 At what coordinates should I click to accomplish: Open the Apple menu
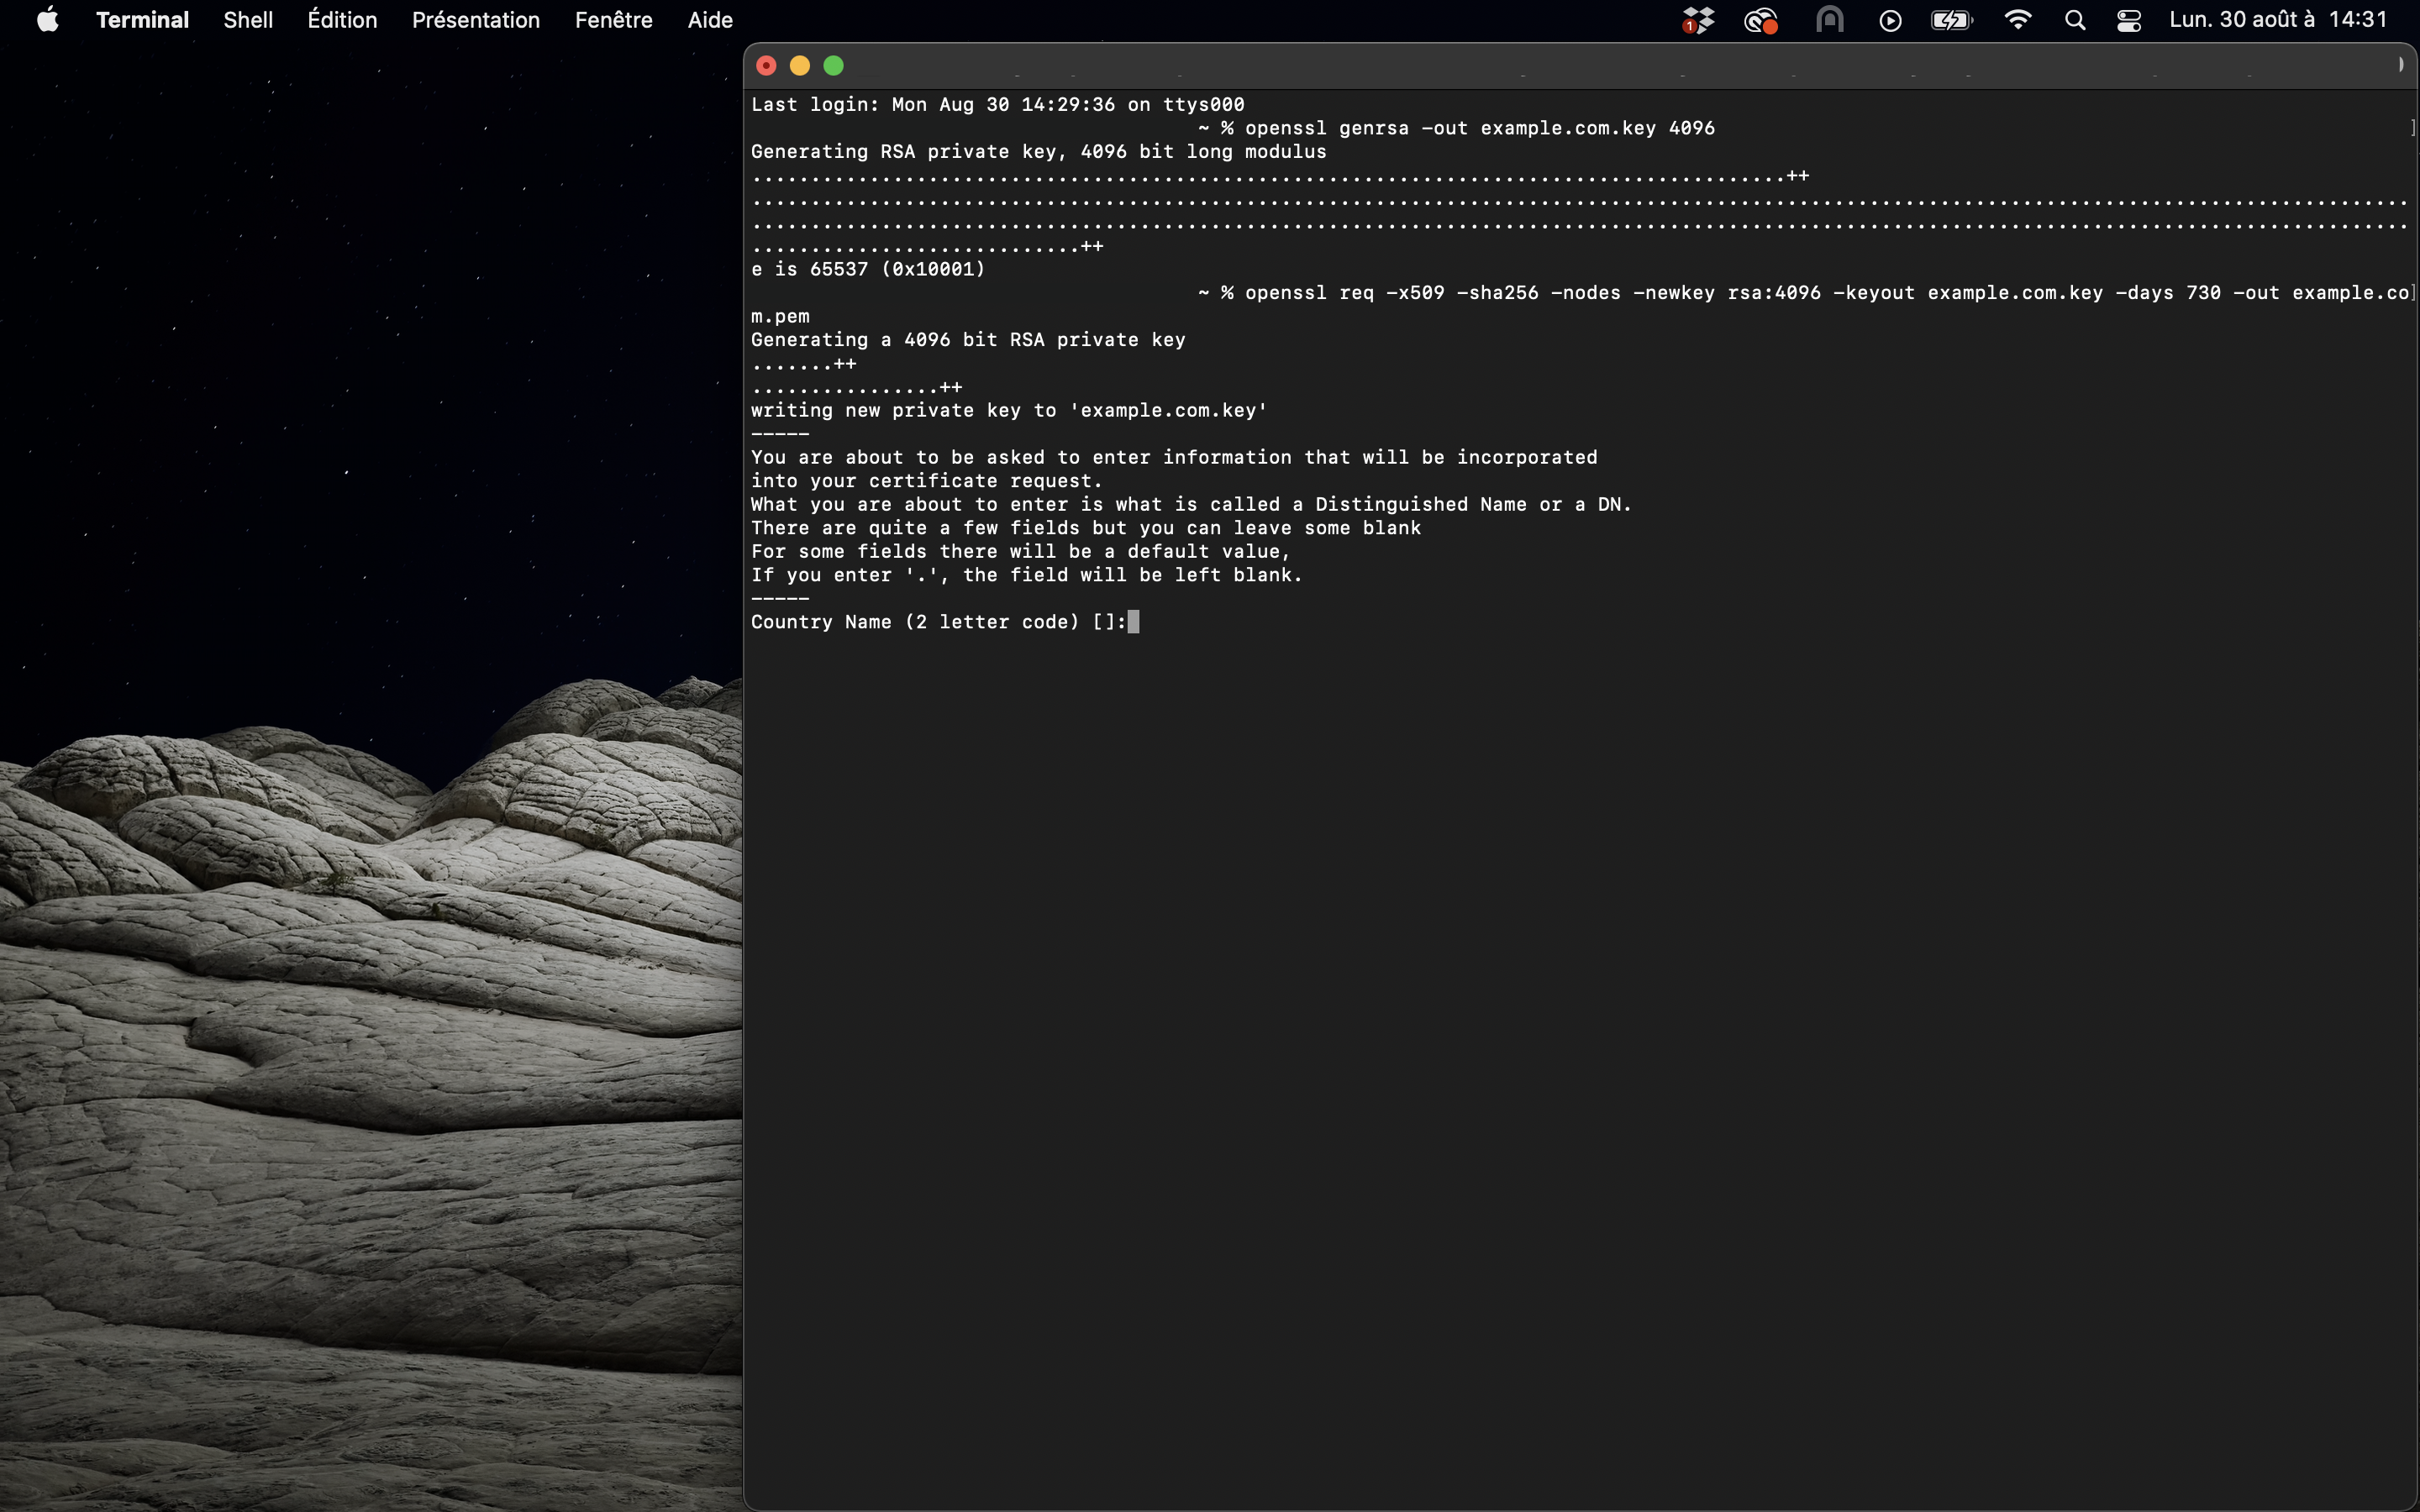(47, 20)
